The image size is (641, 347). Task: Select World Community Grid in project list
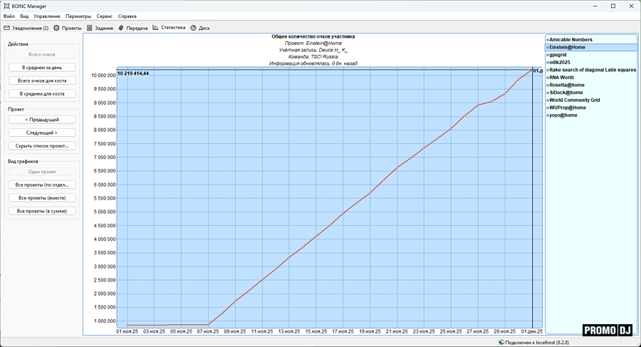click(x=574, y=100)
